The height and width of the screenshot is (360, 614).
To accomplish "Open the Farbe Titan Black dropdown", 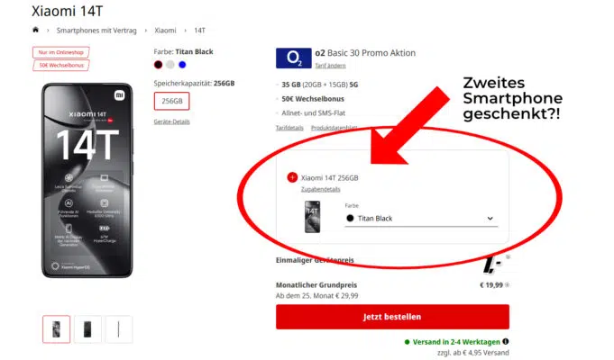I will [421, 219].
